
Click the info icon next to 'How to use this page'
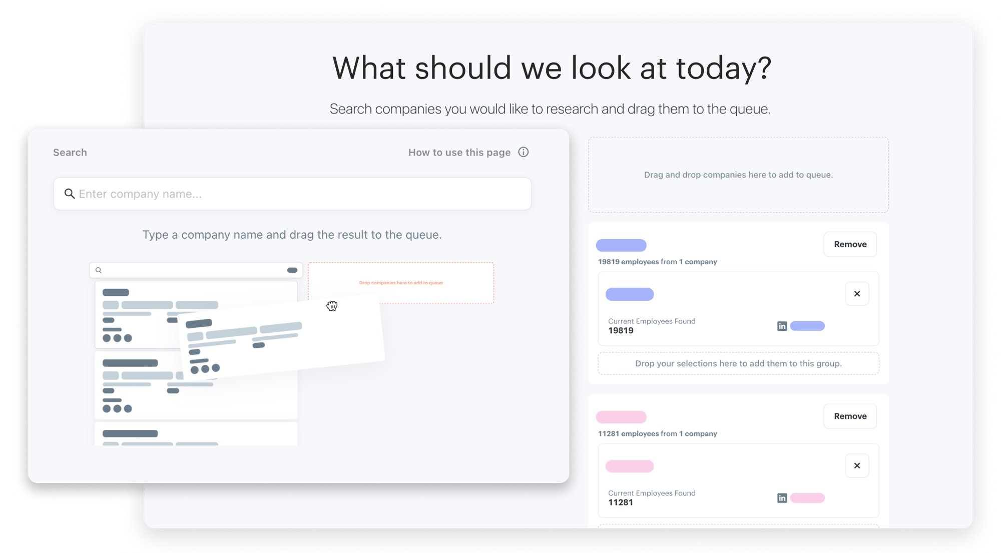click(x=525, y=153)
